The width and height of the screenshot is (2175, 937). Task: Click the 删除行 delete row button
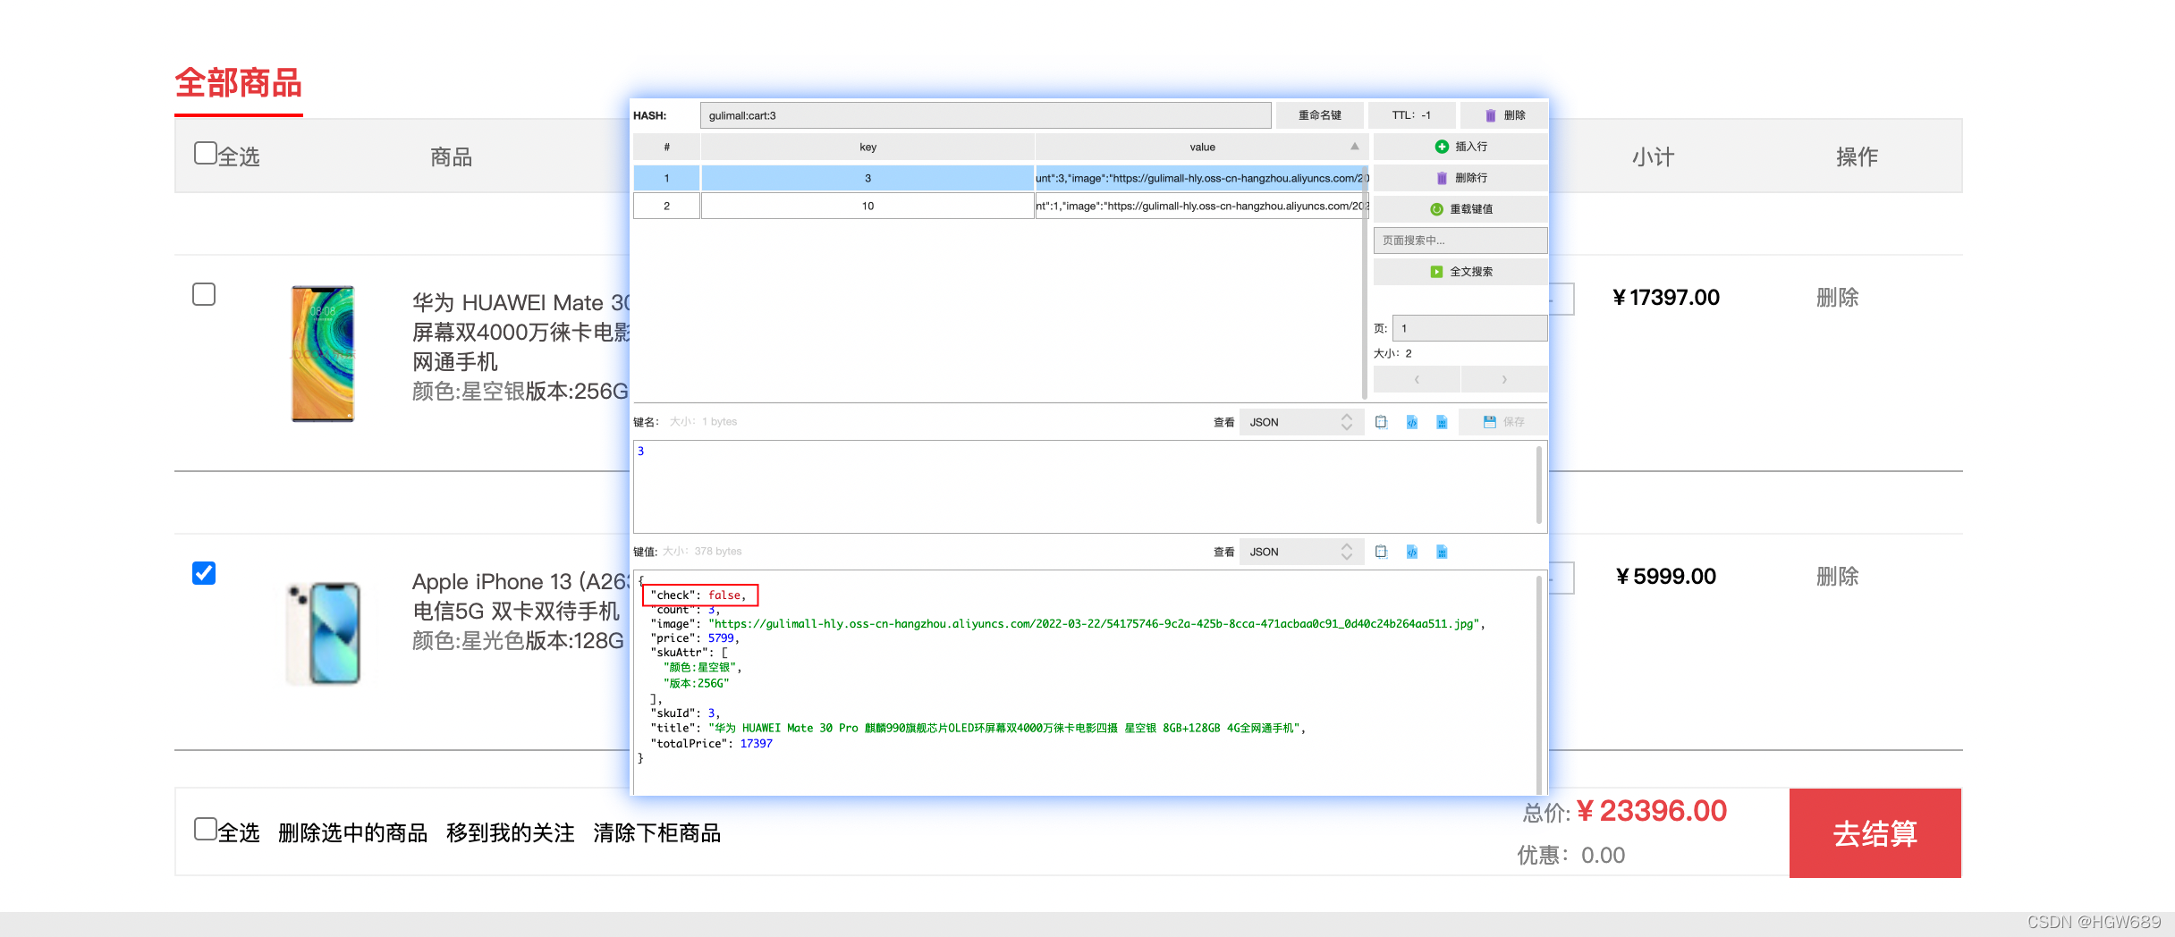pos(1460,178)
